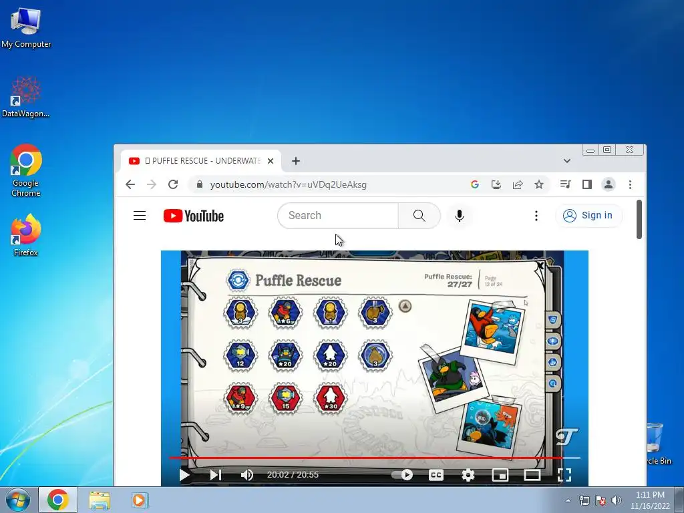Open YouTube settings three-dot menu
684x513 pixels.
pyautogui.click(x=536, y=216)
